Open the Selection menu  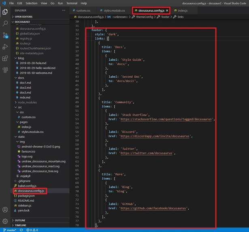(x=32, y=3)
